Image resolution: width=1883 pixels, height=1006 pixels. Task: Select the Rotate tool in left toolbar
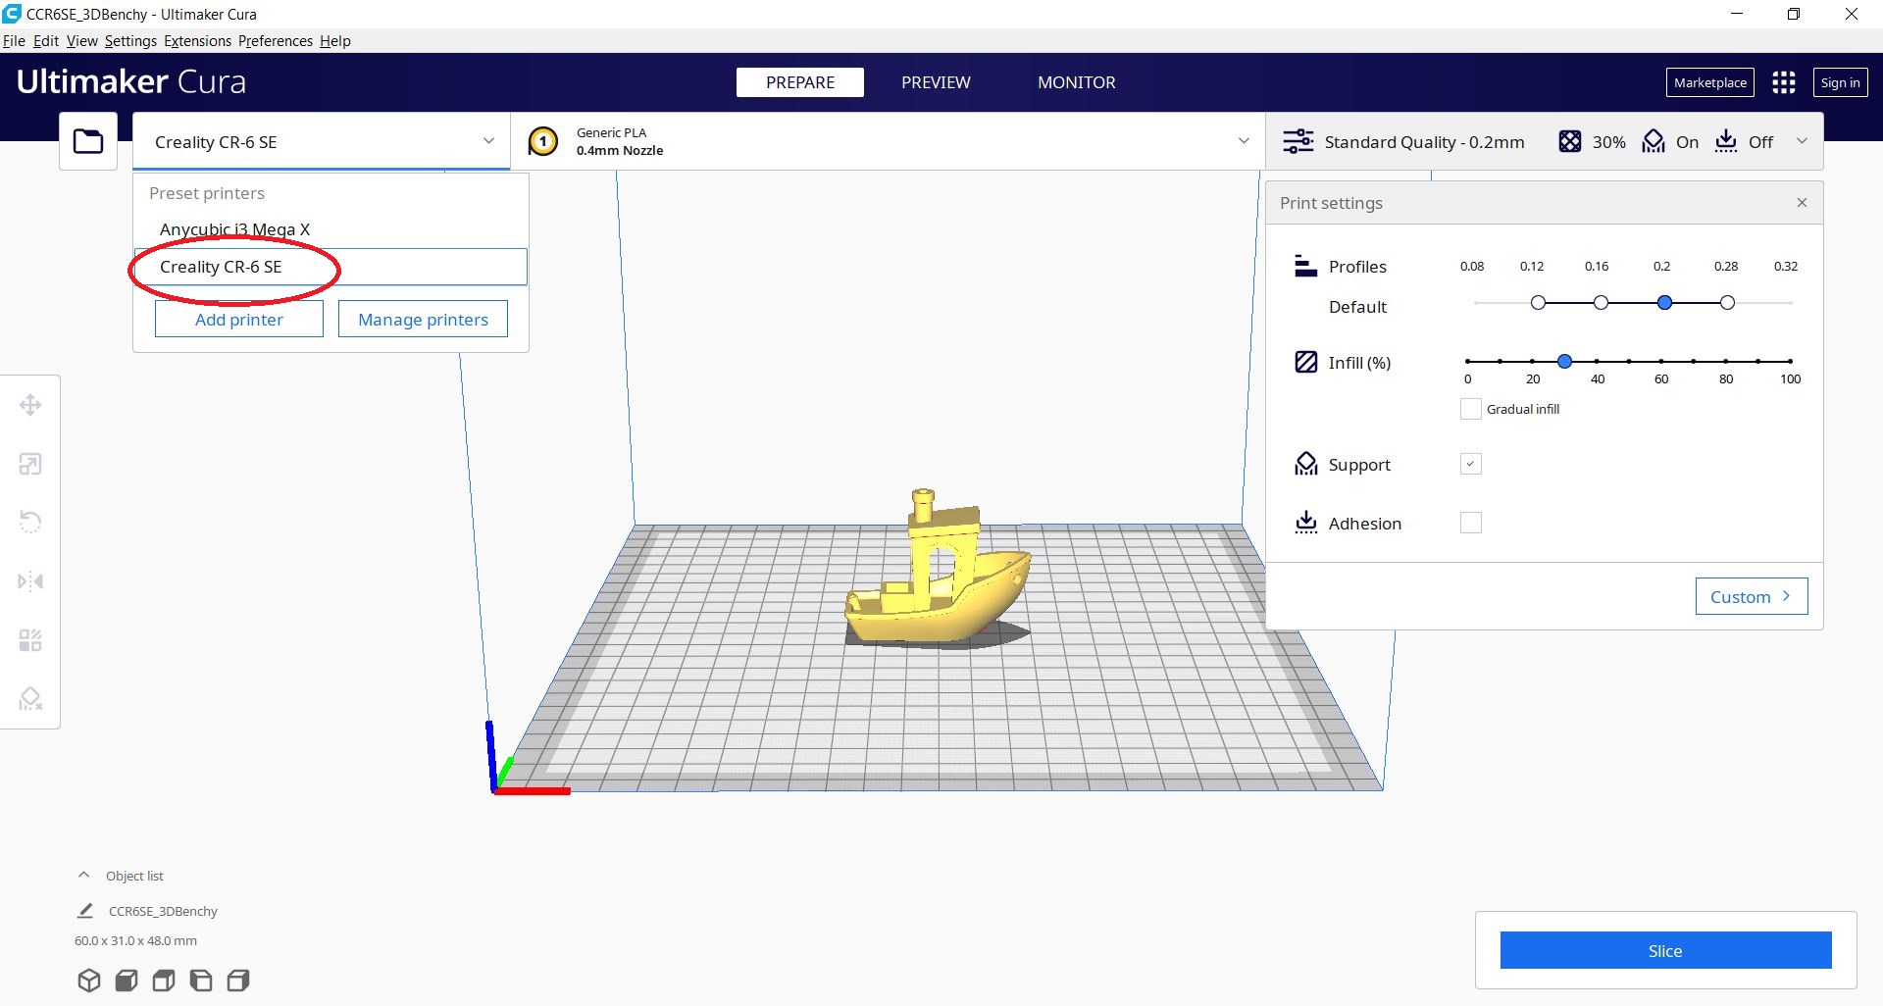coord(30,522)
